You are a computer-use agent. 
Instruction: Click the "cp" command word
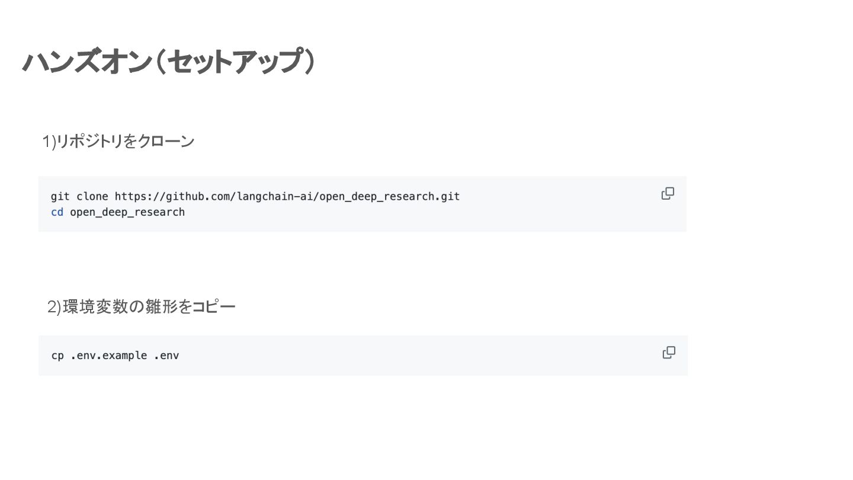click(x=57, y=356)
